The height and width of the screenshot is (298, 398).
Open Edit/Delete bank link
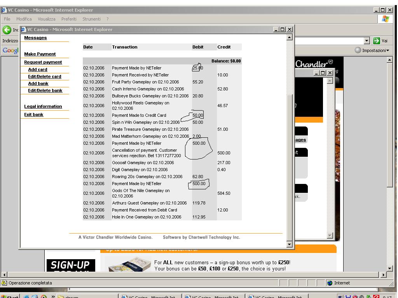point(45,90)
